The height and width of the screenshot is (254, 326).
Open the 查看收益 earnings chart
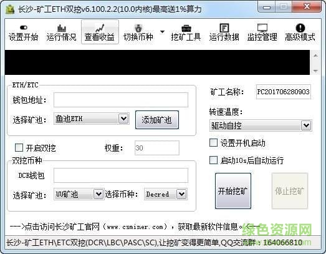coord(100,32)
